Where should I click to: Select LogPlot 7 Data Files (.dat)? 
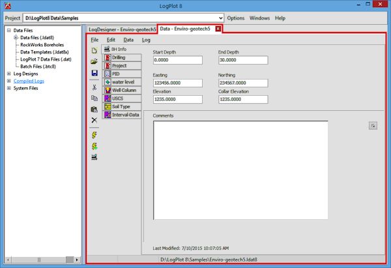click(x=46, y=59)
